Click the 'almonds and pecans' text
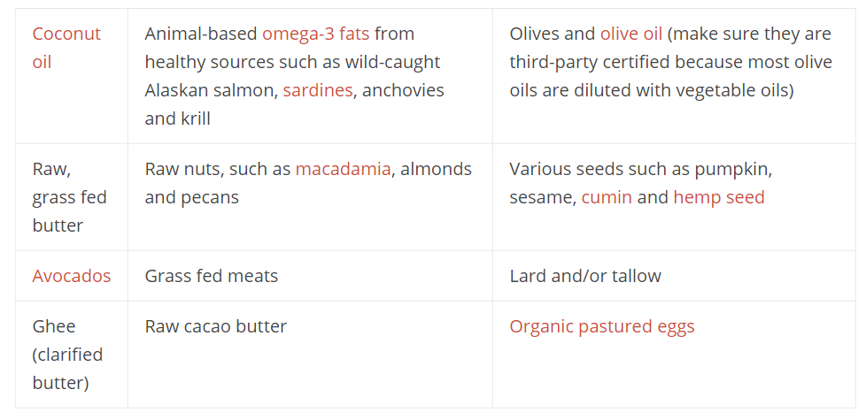Viewport: 866px width, 420px height. (x=308, y=183)
